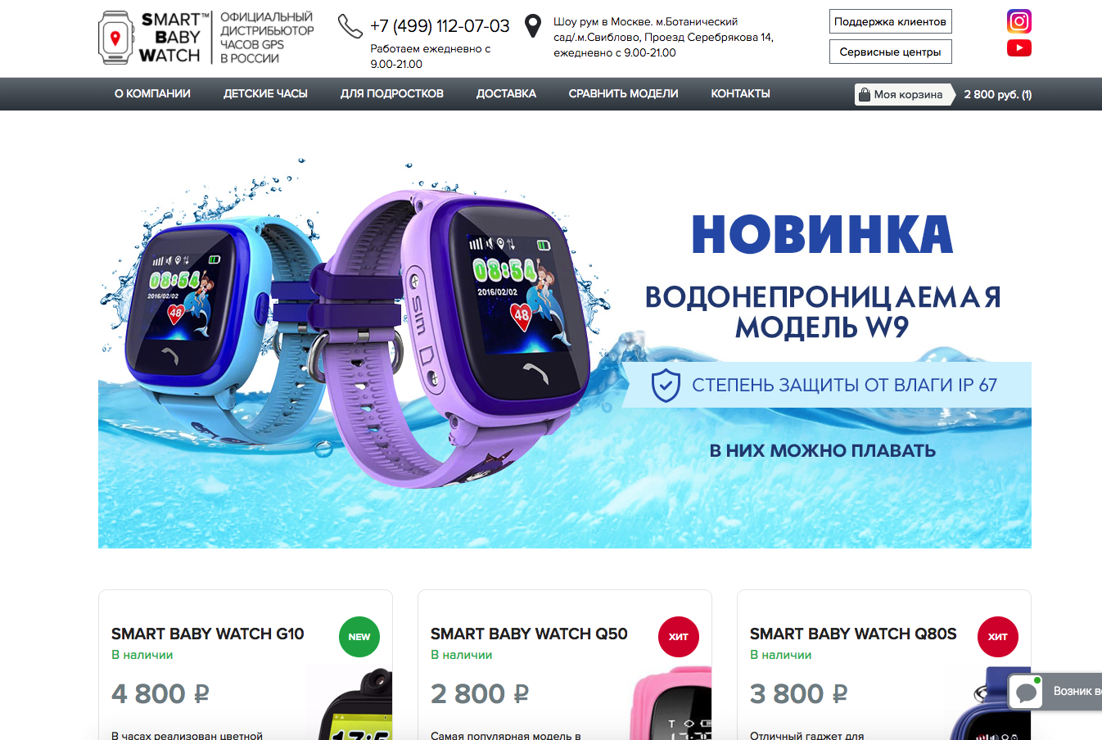Open the Smart Baby Watch Q80S product title
1102x740 pixels.
pyautogui.click(x=853, y=634)
